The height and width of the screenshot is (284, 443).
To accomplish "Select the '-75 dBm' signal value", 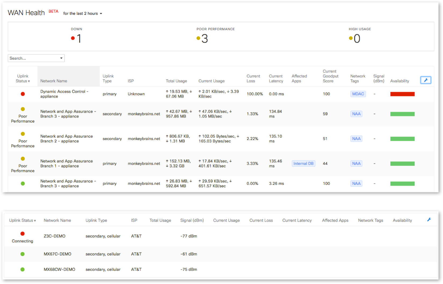I will click(x=189, y=269).
